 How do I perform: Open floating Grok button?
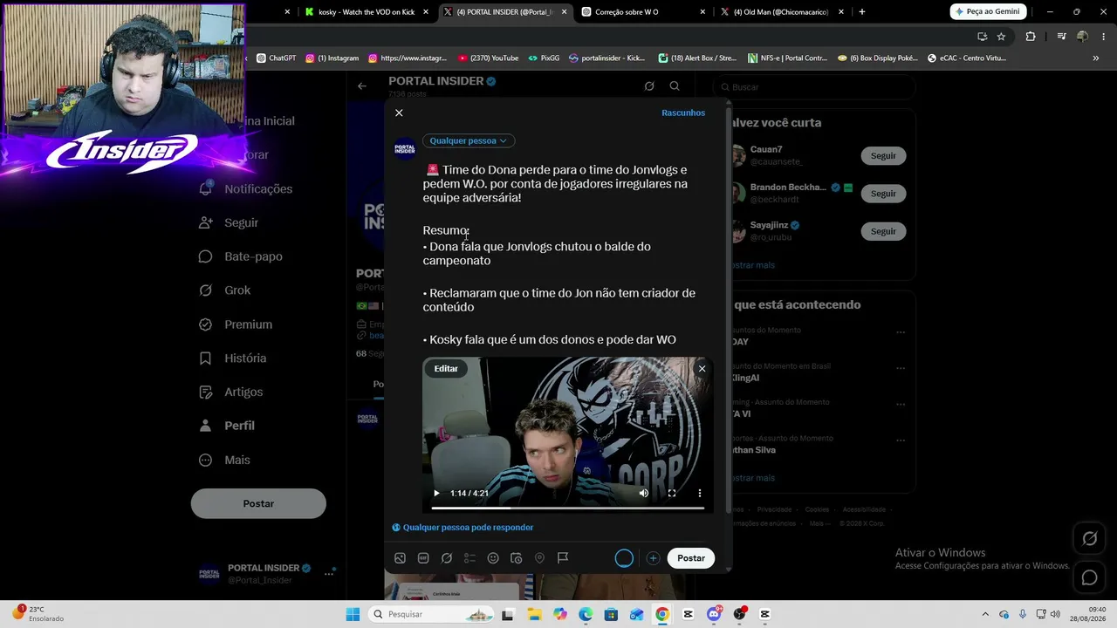point(1090,539)
